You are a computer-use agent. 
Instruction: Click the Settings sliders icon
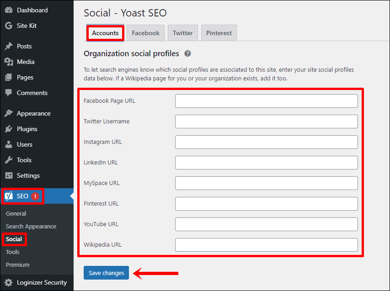coord(9,175)
